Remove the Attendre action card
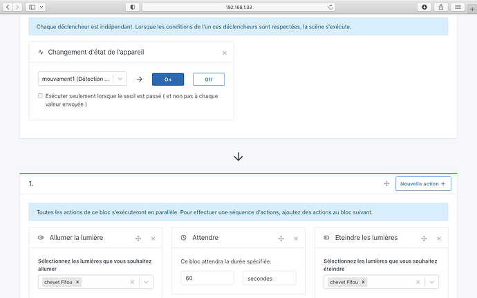 pyautogui.click(x=296, y=238)
